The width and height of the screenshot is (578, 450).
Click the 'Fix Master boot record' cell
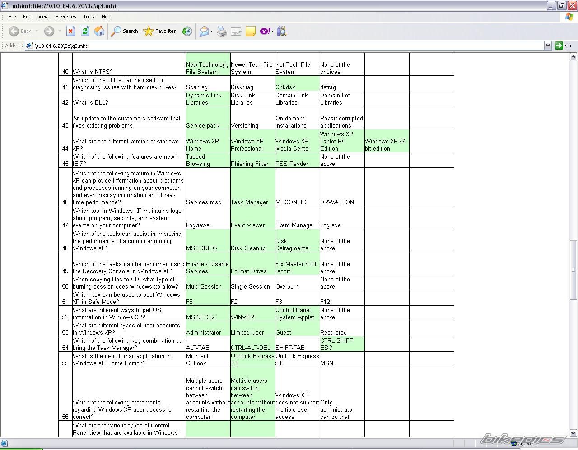297,263
